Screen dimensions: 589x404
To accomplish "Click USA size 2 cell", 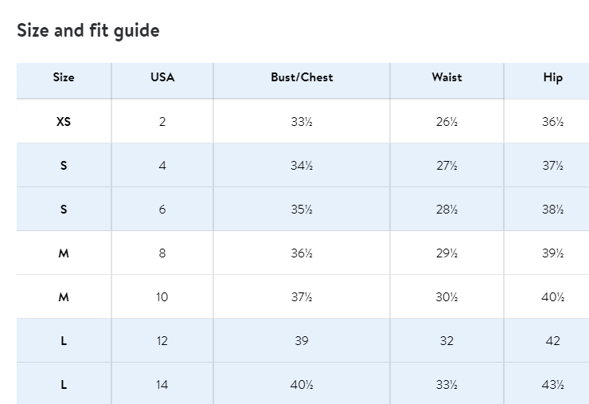I will [162, 122].
